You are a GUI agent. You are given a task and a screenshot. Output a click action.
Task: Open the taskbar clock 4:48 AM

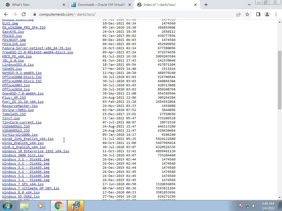[x=268, y=206]
